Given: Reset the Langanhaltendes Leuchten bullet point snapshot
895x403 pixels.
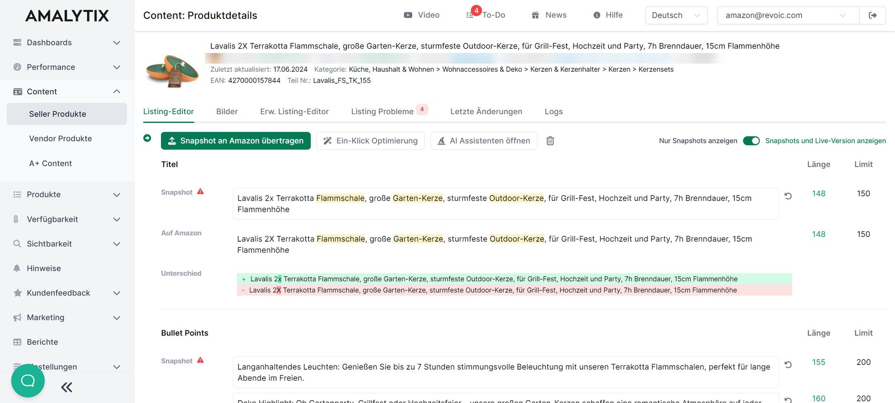Looking at the screenshot, I should [788, 365].
